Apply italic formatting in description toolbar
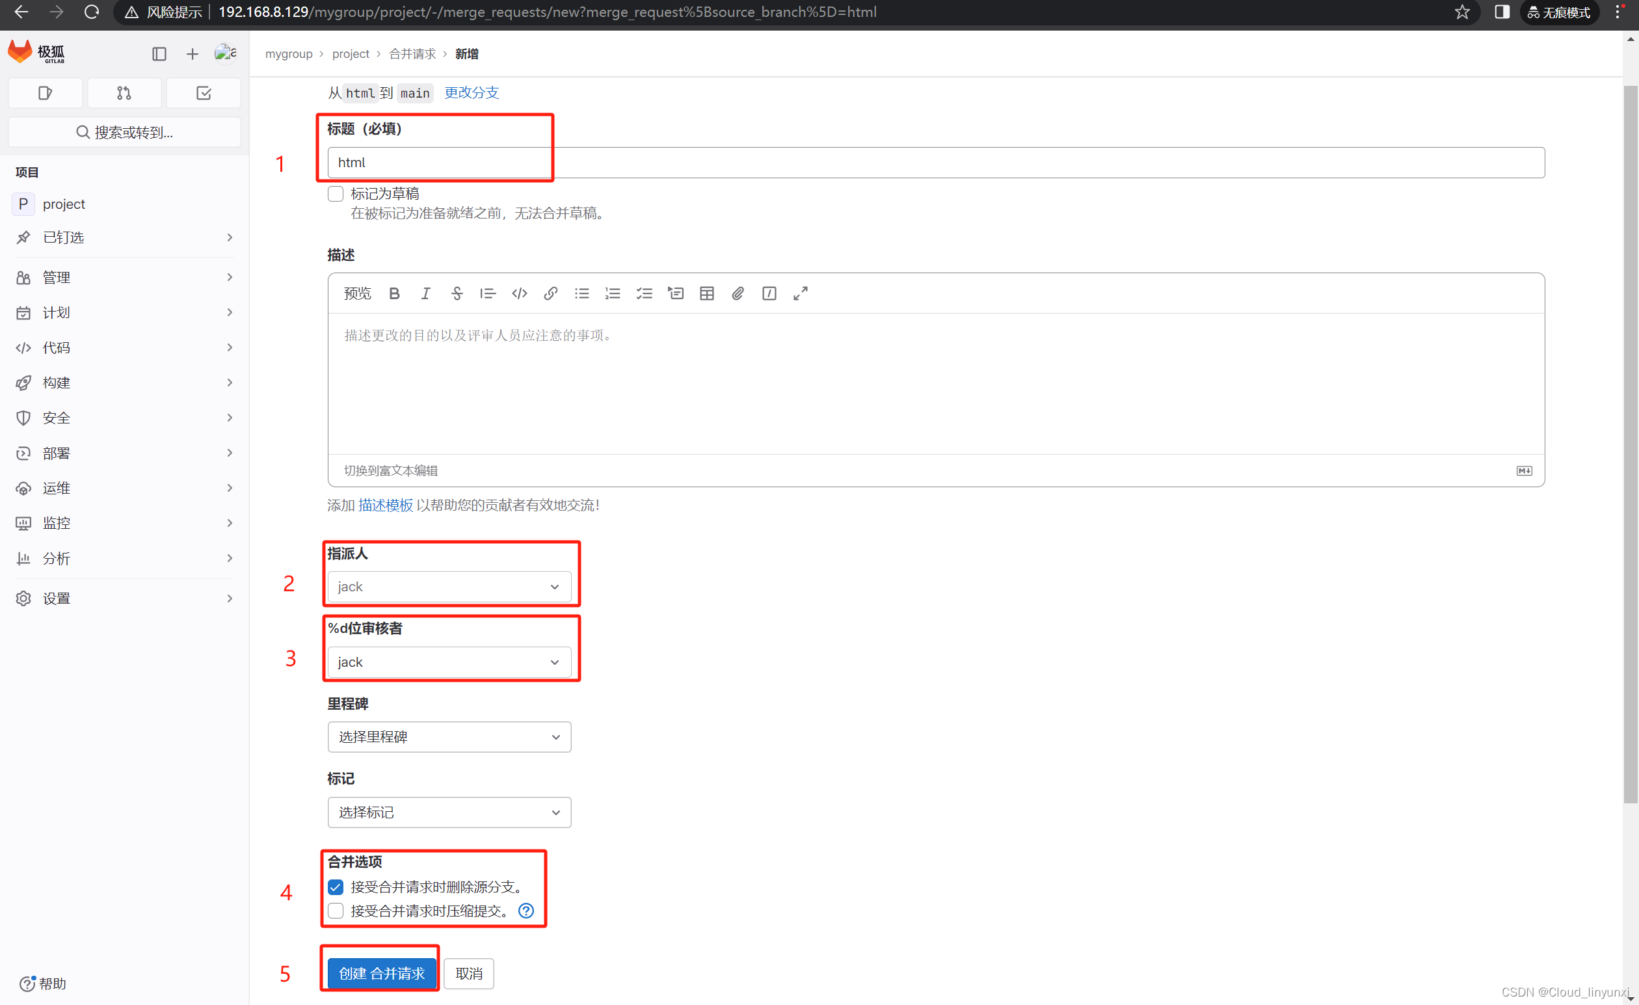Screen dimensions: 1639x1005 click(x=426, y=293)
